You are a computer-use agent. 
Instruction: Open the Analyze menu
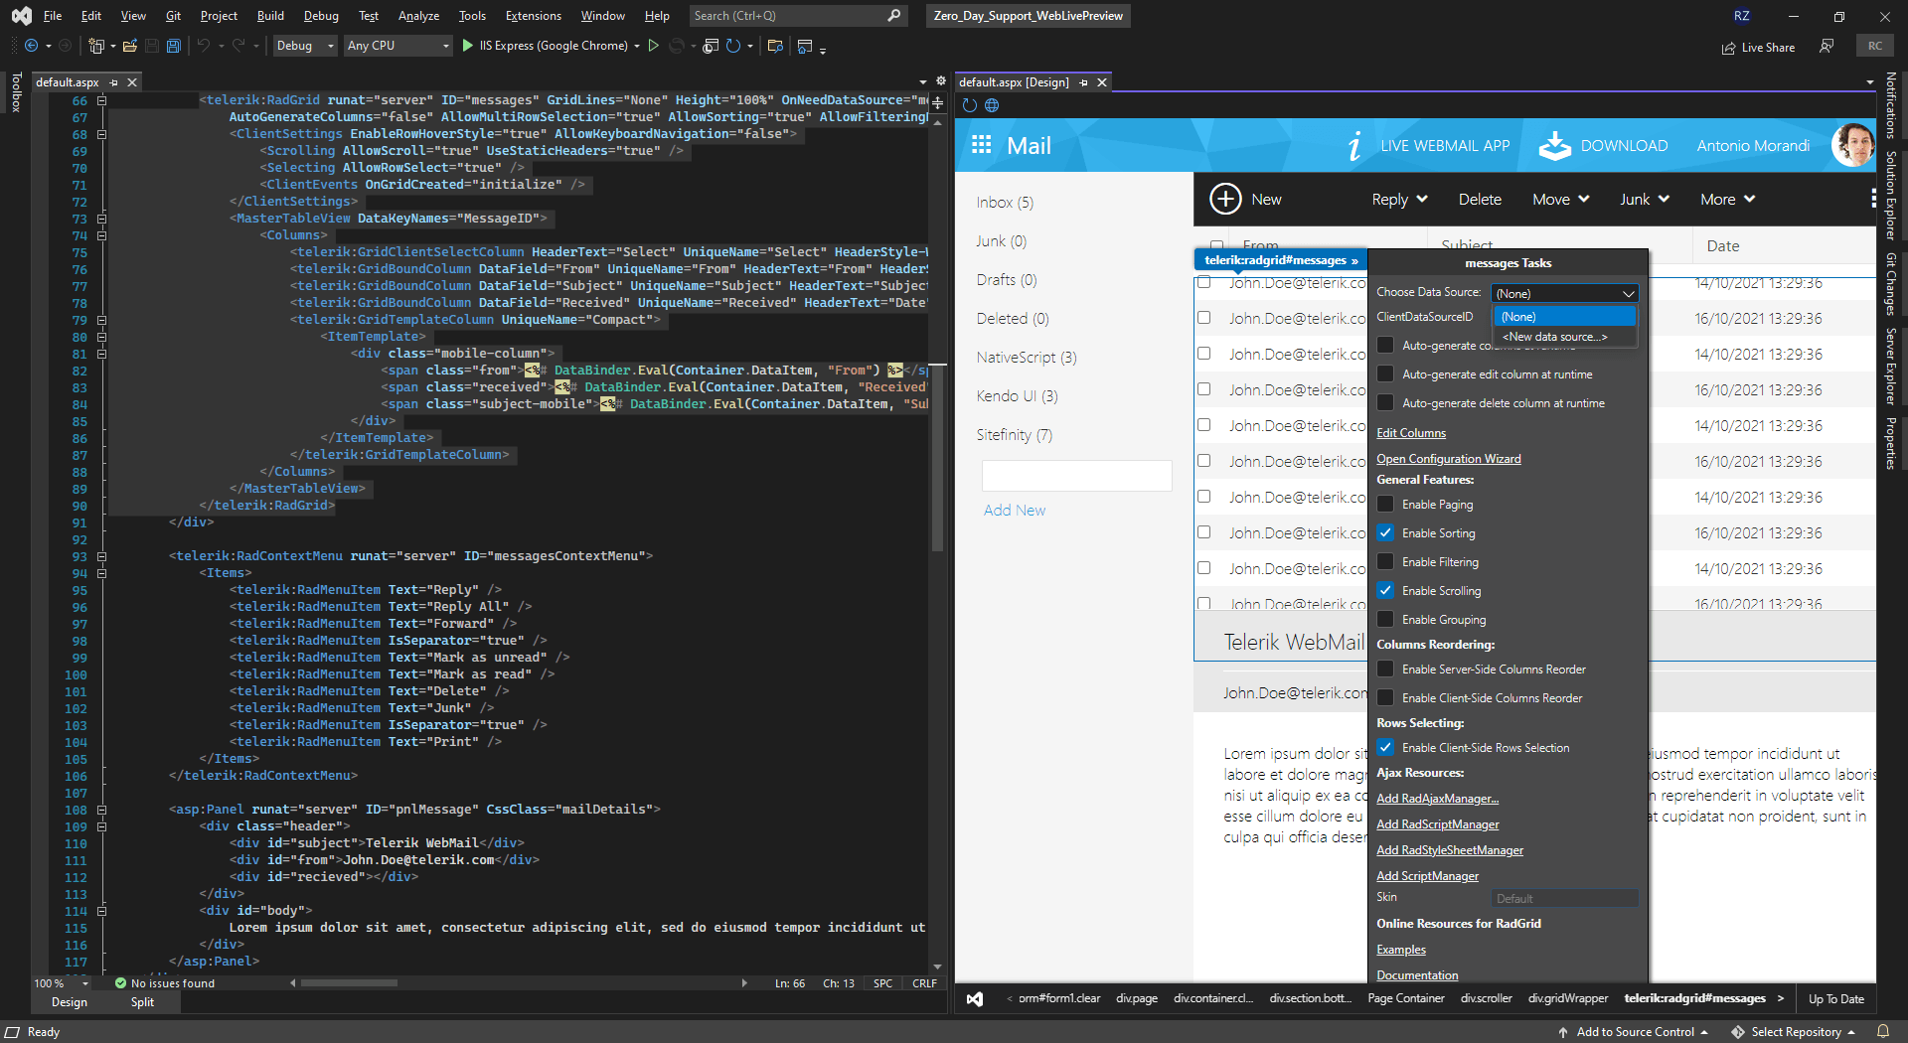[x=418, y=16]
